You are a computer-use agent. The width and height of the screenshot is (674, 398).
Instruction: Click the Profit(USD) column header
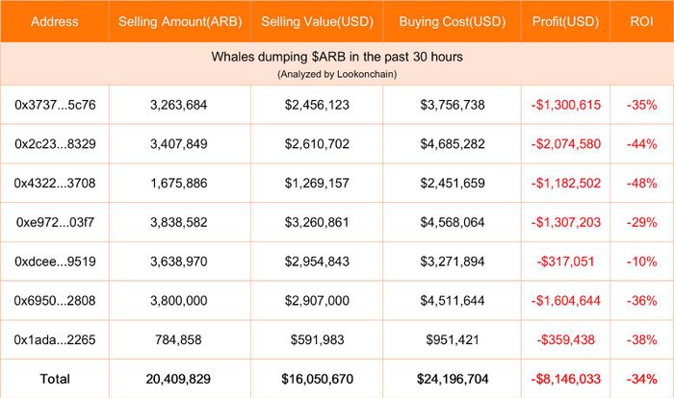566,21
